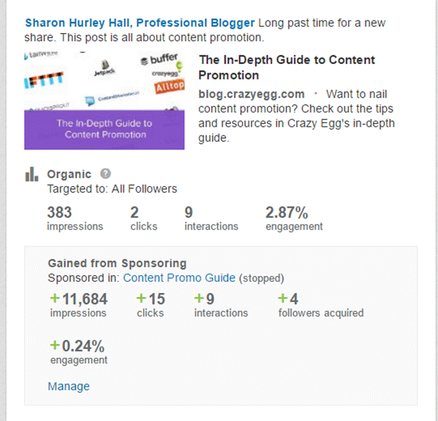The height and width of the screenshot is (421, 438).
Task: Open Sharon Hurley Hall's profile link
Action: point(140,23)
